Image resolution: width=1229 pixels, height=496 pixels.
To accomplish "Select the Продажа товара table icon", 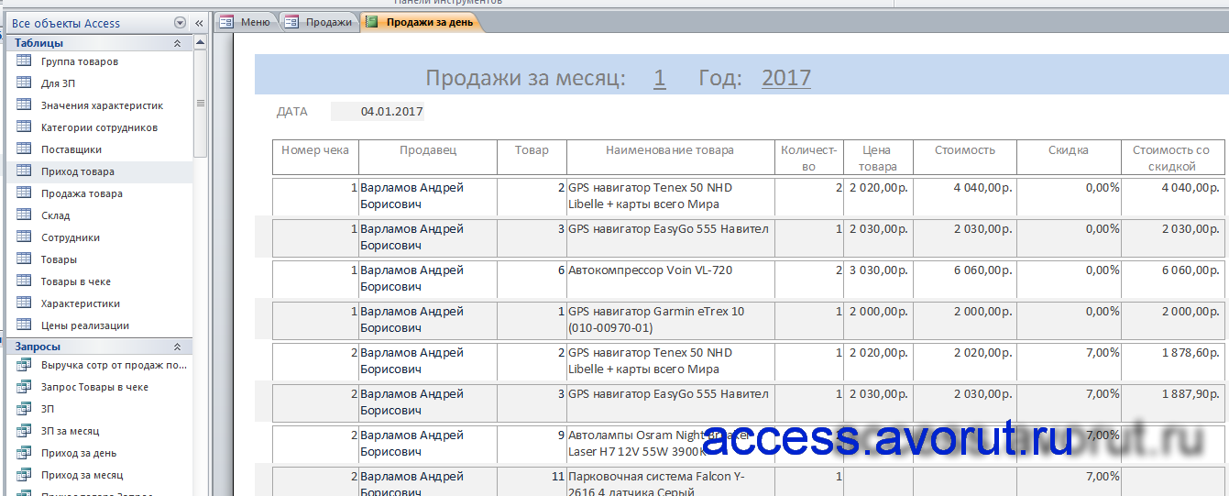I will pyautogui.click(x=24, y=193).
